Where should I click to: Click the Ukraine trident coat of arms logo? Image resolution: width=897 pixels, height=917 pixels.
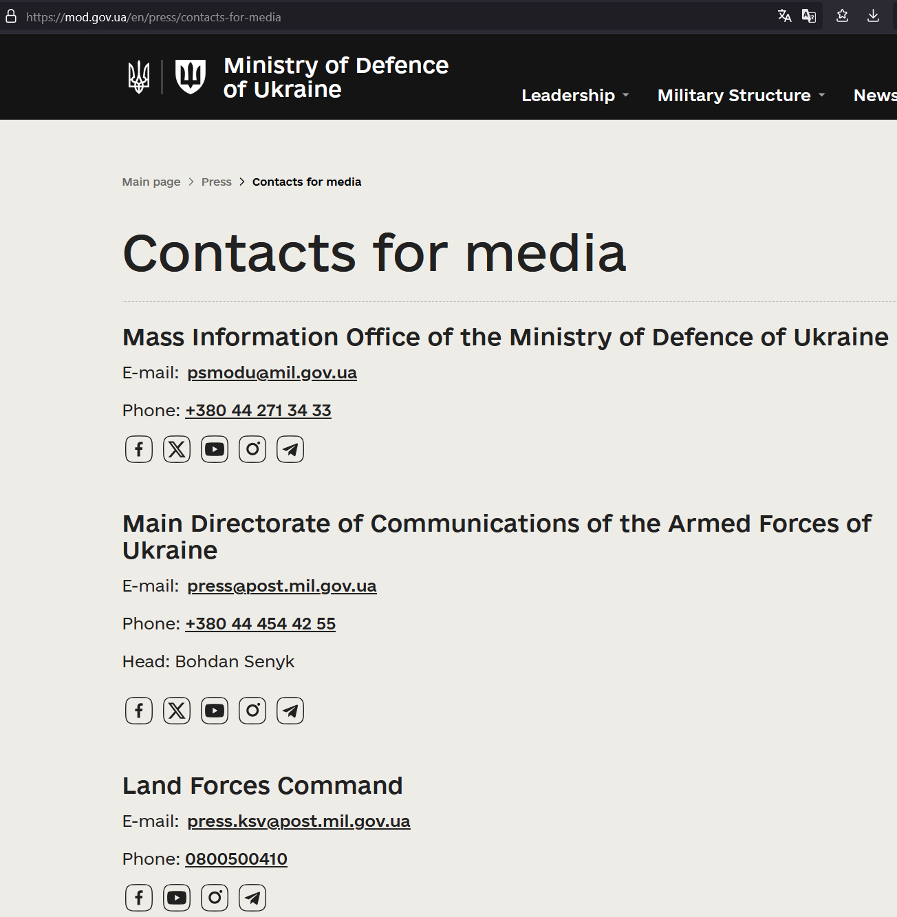click(139, 76)
